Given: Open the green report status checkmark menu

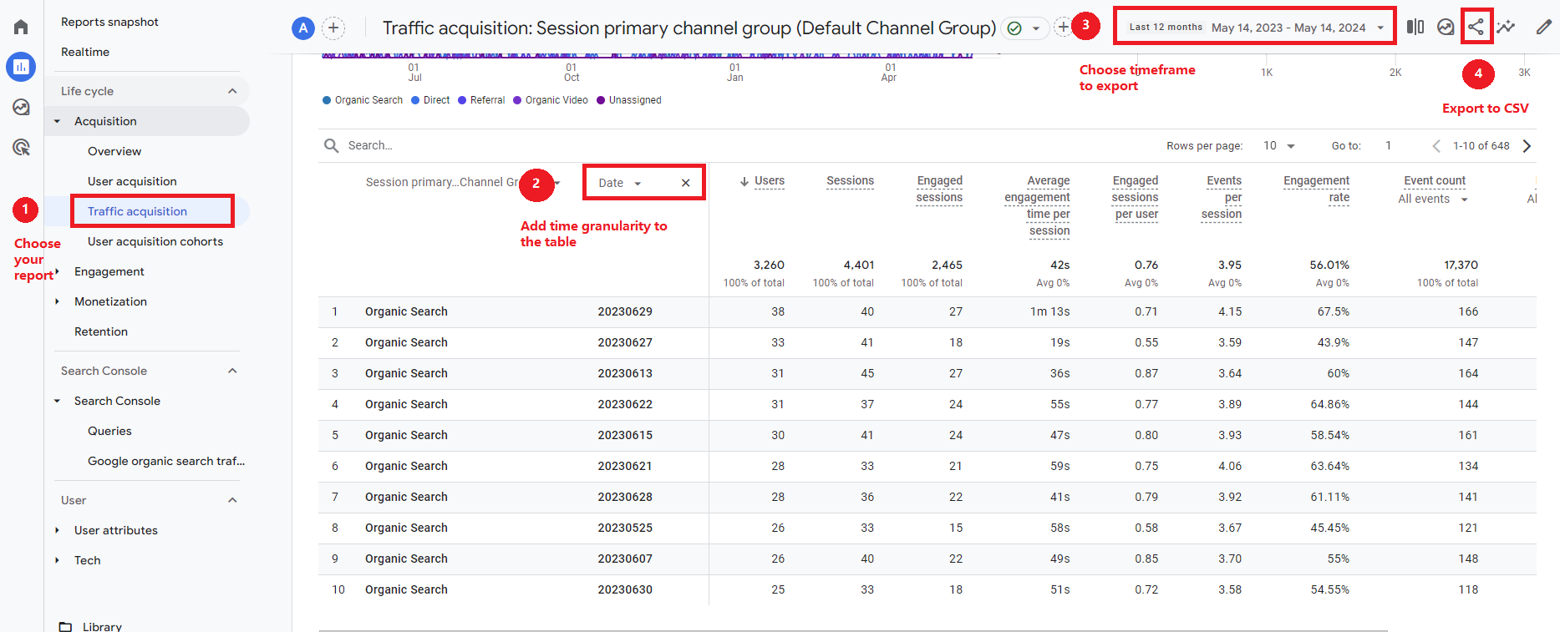Looking at the screenshot, I should [x=1024, y=28].
